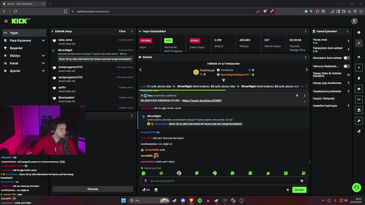The image size is (365, 205).
Task: Open Discord from the taskbar
Action: coord(183,200)
